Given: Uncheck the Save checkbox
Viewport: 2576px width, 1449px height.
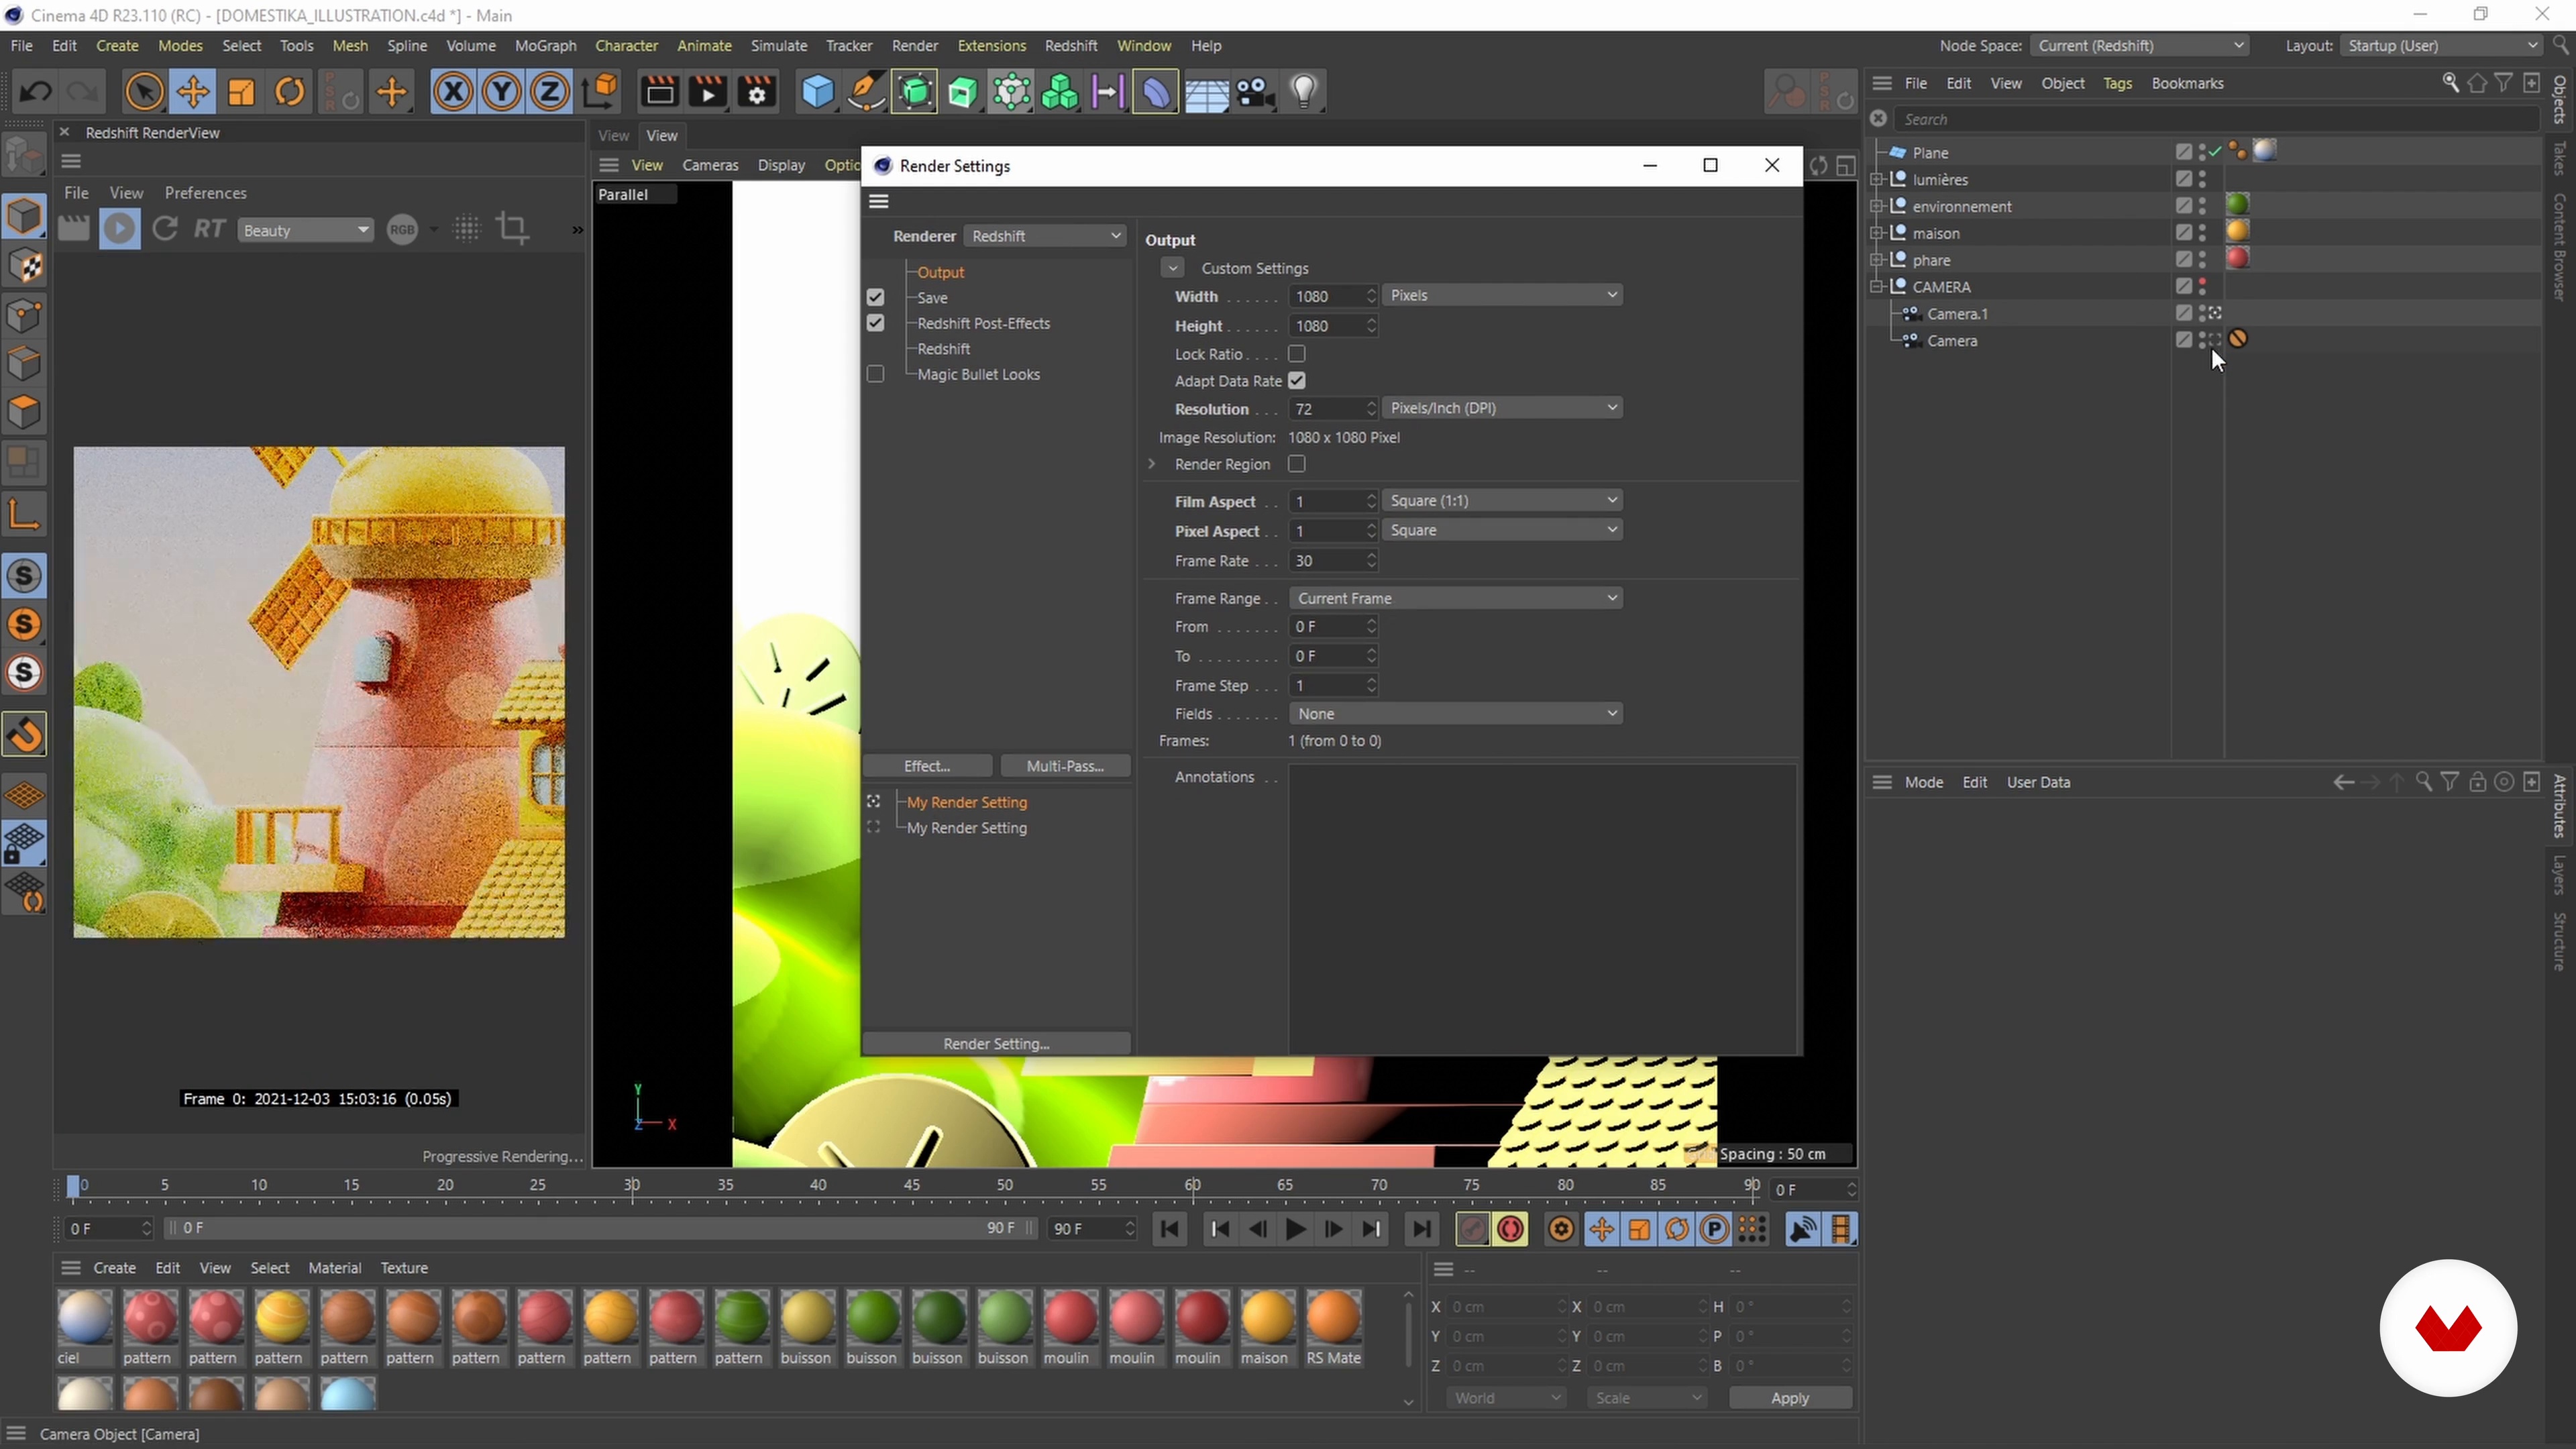Looking at the screenshot, I should (875, 297).
